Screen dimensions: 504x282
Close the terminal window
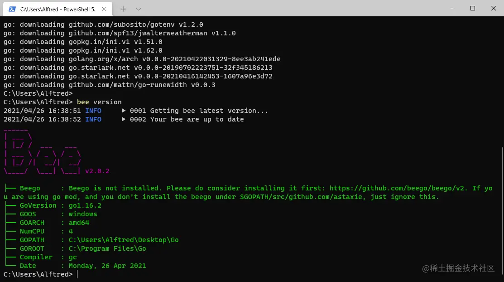click(x=494, y=8)
